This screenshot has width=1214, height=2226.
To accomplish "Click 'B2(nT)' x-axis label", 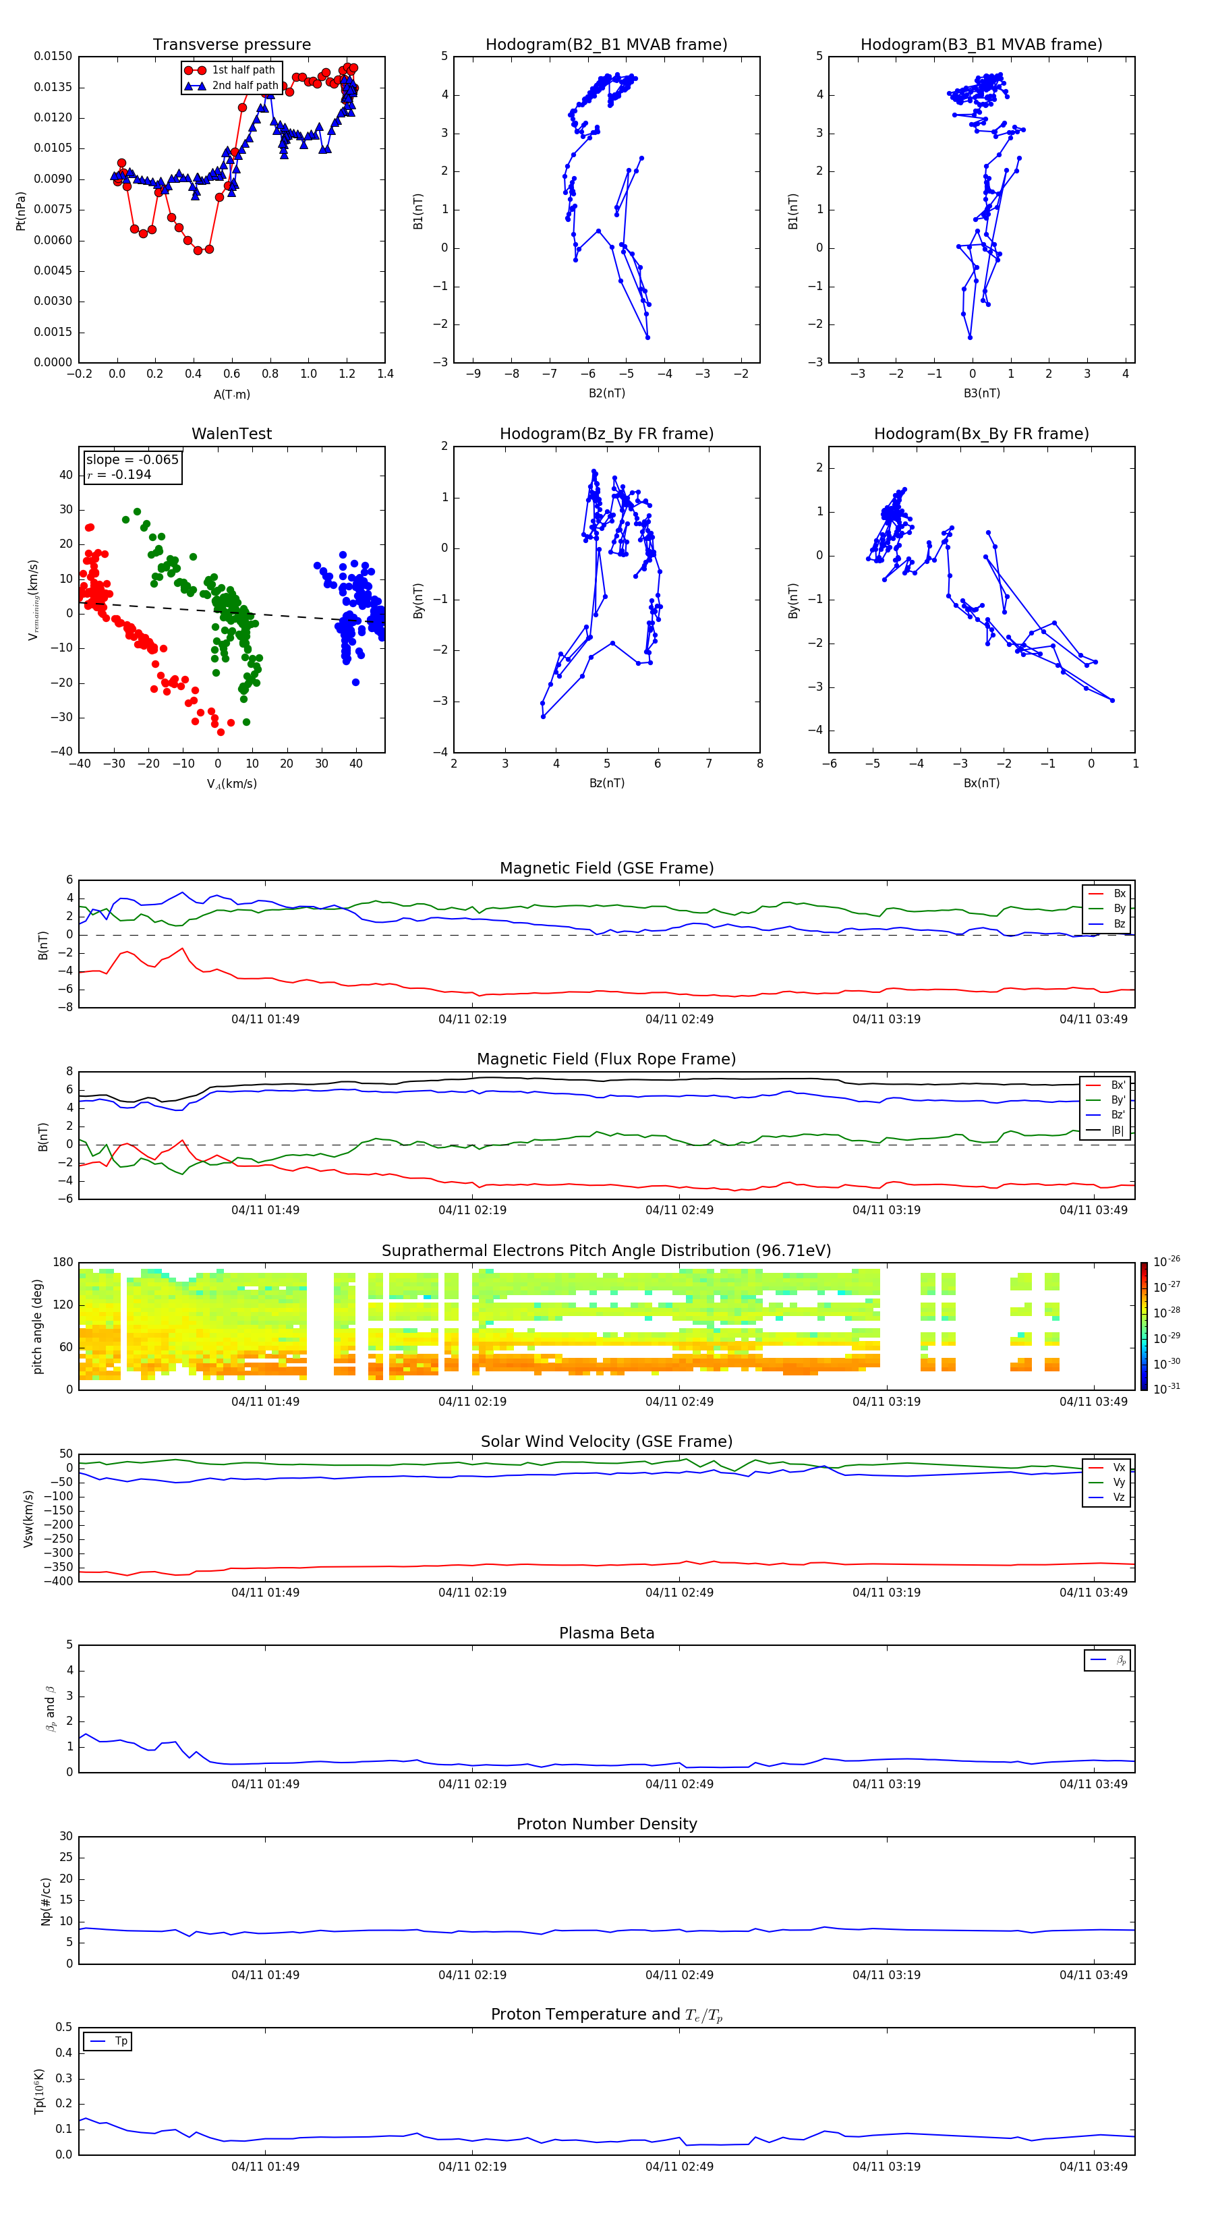I will pos(606,393).
